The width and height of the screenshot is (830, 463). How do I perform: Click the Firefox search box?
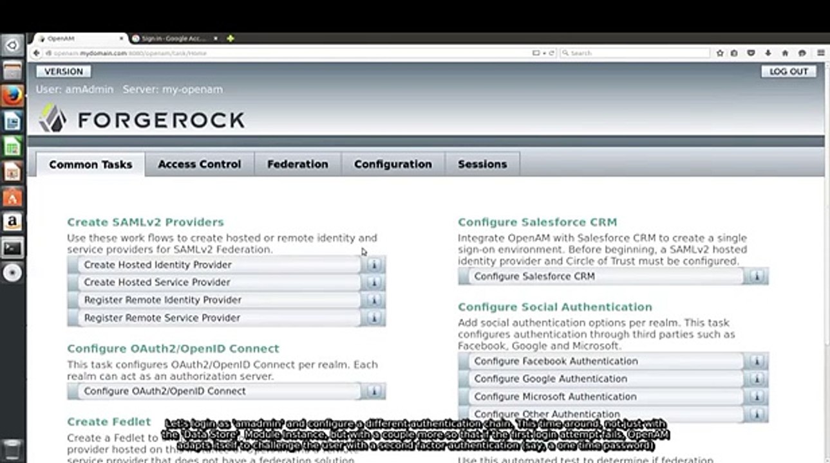coord(634,53)
